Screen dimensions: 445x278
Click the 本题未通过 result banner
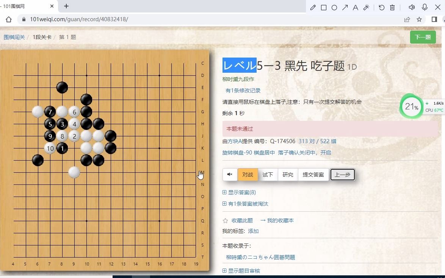coord(330,129)
